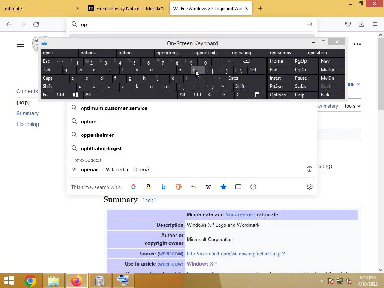Reload the current page

pos(36,24)
